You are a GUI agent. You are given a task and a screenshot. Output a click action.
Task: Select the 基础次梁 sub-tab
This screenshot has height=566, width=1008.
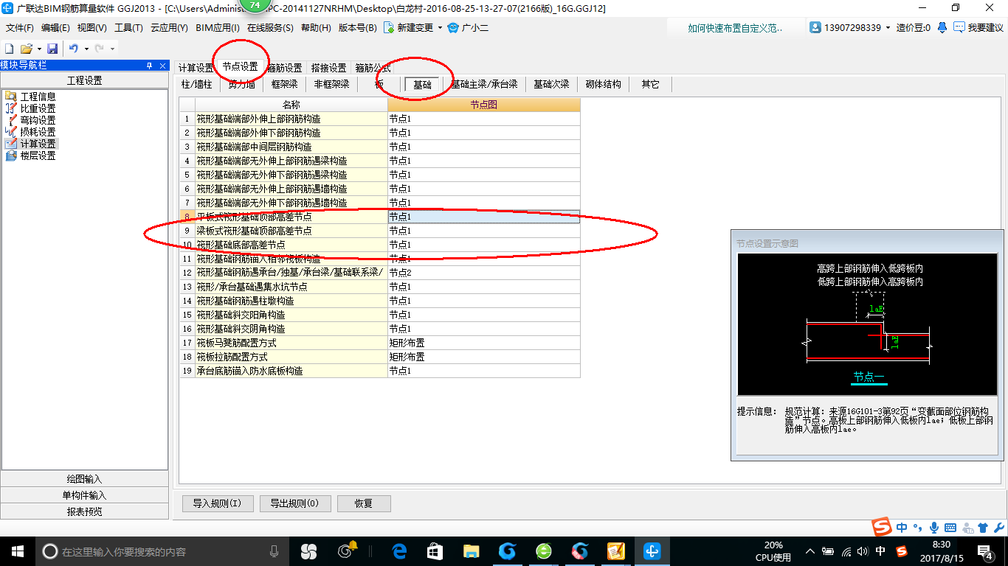[551, 84]
